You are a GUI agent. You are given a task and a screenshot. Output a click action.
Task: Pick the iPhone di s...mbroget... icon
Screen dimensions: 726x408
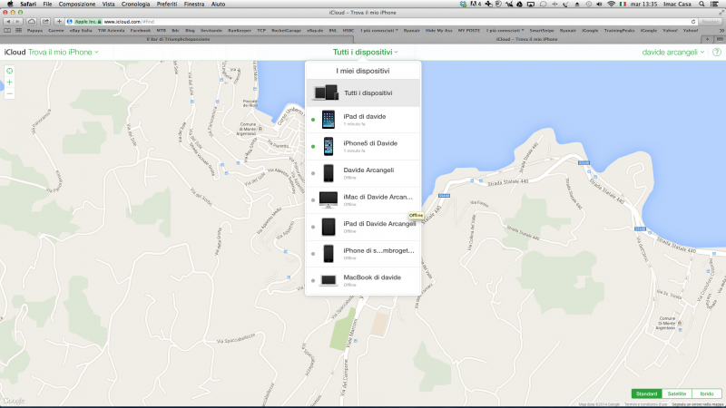tap(329, 254)
